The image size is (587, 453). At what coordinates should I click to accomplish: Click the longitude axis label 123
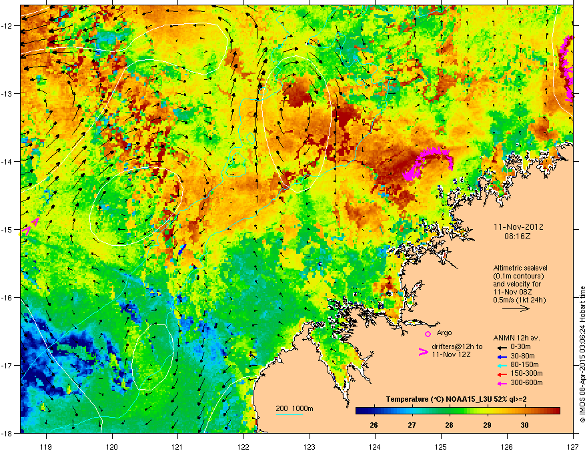tap(310, 446)
